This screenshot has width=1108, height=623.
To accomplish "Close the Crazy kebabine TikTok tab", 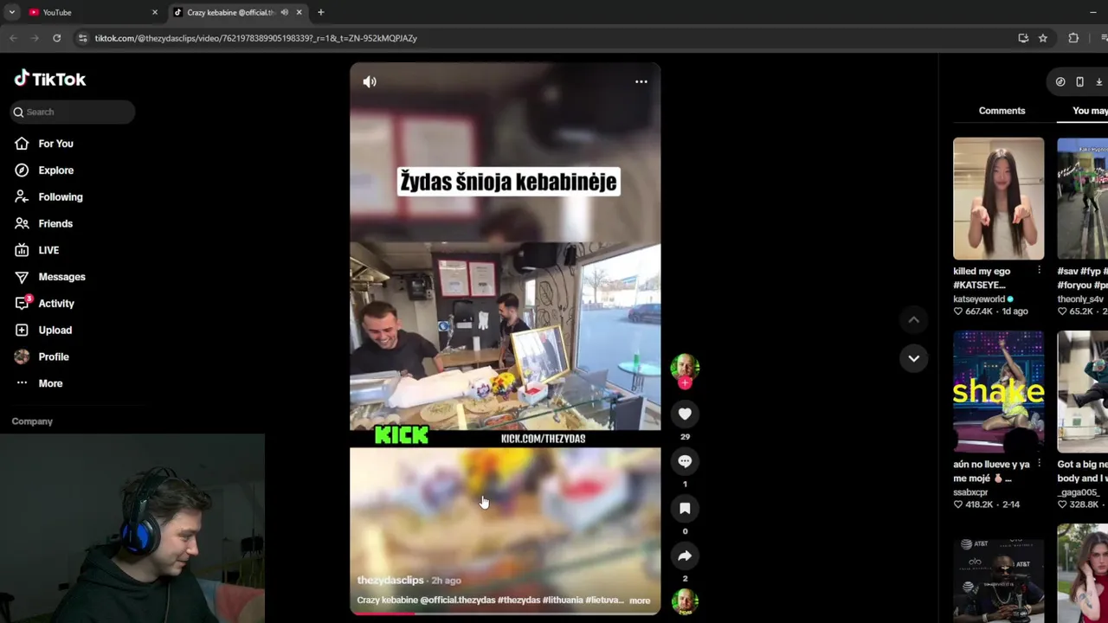I will 299,12.
